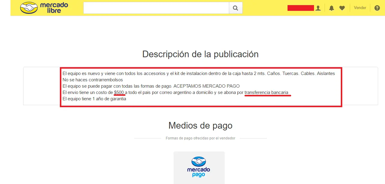
Task: Click text 'ACEPTAMOS MERCADO PAGO'
Action: [x=207, y=86]
